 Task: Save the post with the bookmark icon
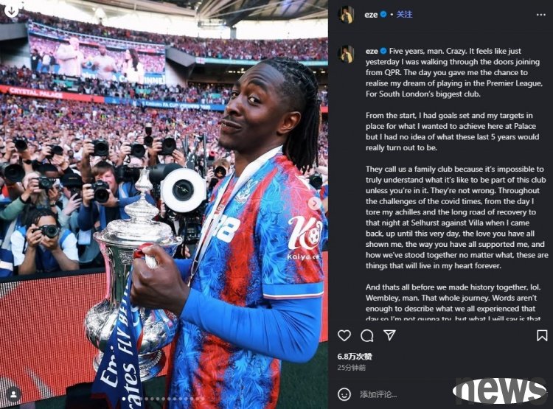pyautogui.click(x=542, y=335)
